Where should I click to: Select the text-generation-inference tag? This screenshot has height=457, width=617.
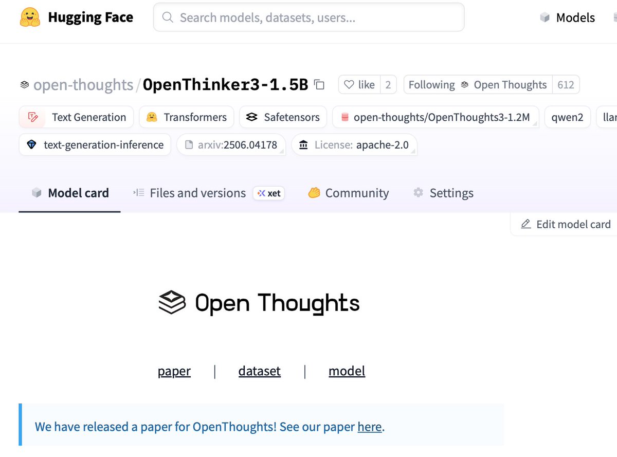point(95,145)
